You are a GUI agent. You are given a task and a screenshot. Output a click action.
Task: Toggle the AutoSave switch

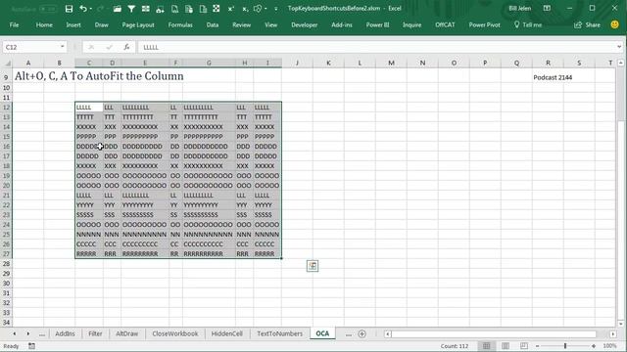[x=48, y=9]
